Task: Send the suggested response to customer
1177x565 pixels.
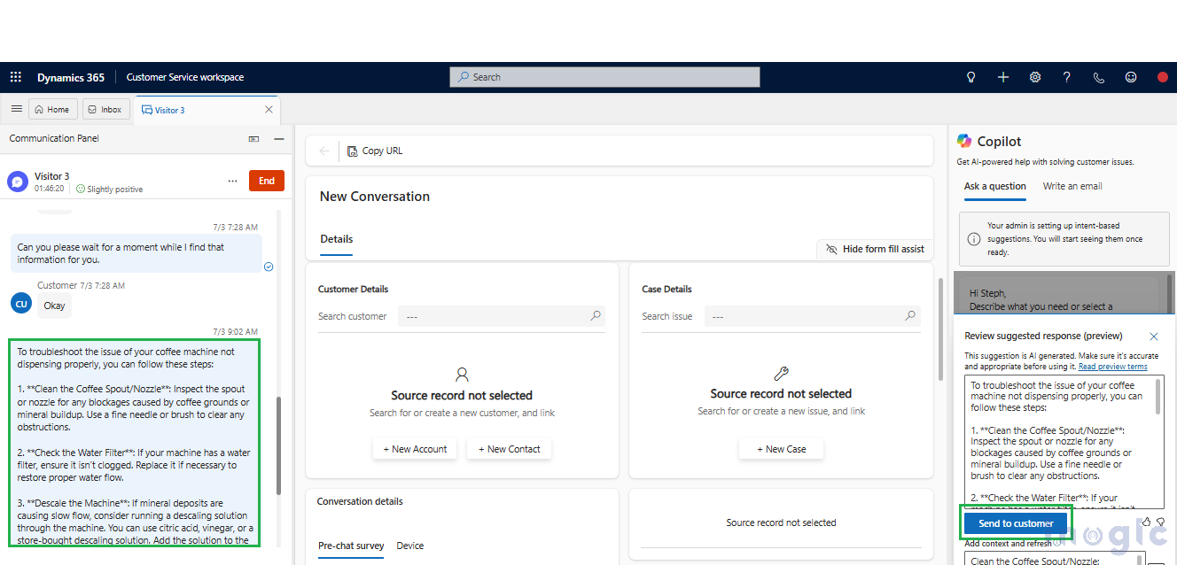Action: coord(1016,523)
